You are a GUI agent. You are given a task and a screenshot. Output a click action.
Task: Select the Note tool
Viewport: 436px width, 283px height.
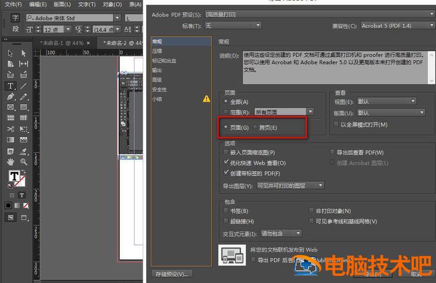(10, 151)
